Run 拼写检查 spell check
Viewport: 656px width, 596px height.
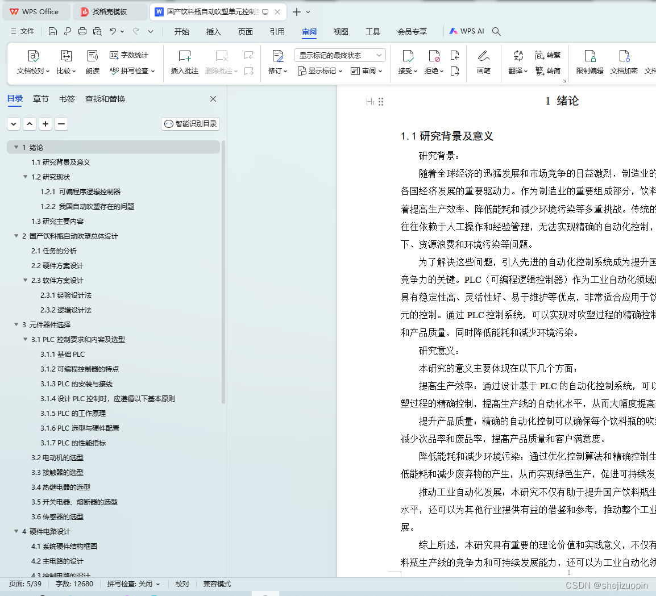point(132,70)
